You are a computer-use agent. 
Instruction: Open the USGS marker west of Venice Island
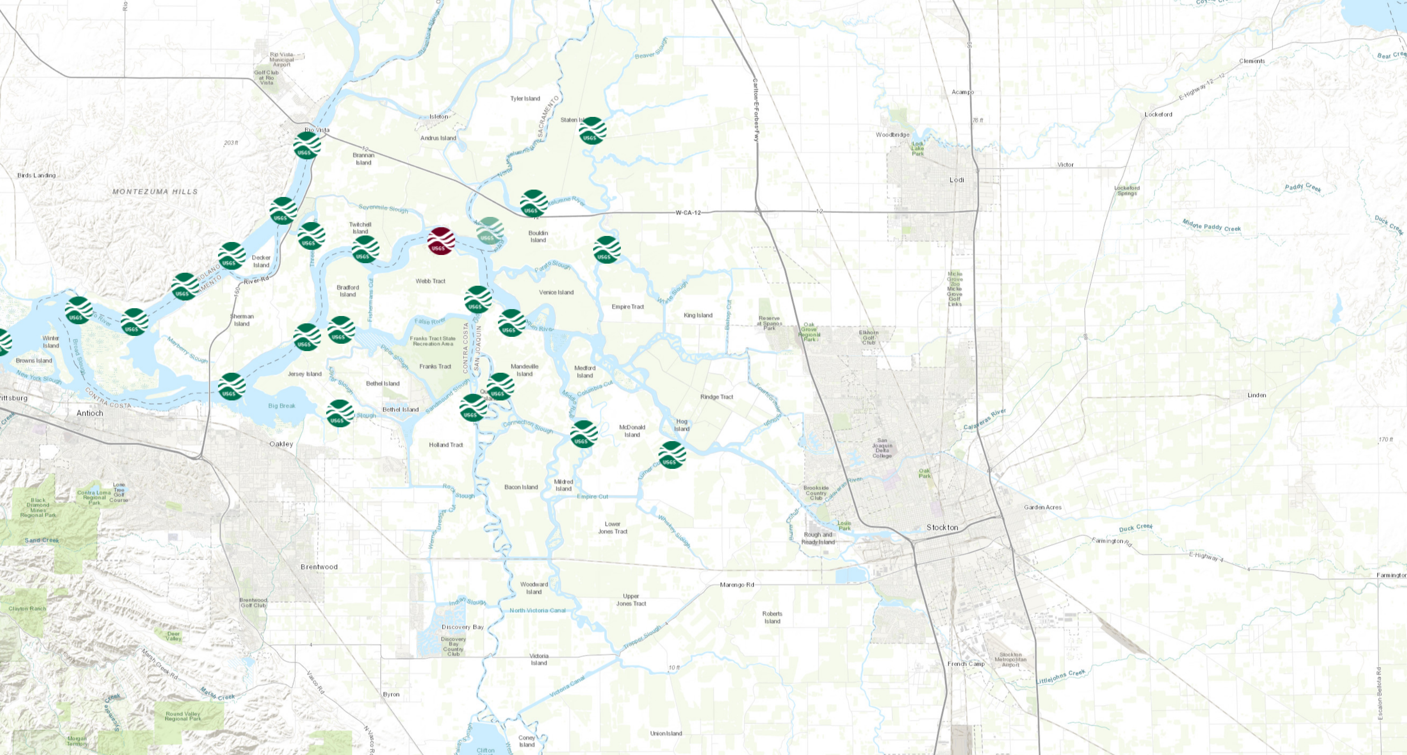[478, 300]
